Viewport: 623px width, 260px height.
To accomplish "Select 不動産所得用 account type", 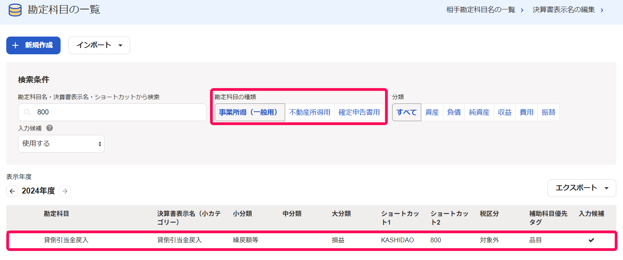I will coord(310,112).
